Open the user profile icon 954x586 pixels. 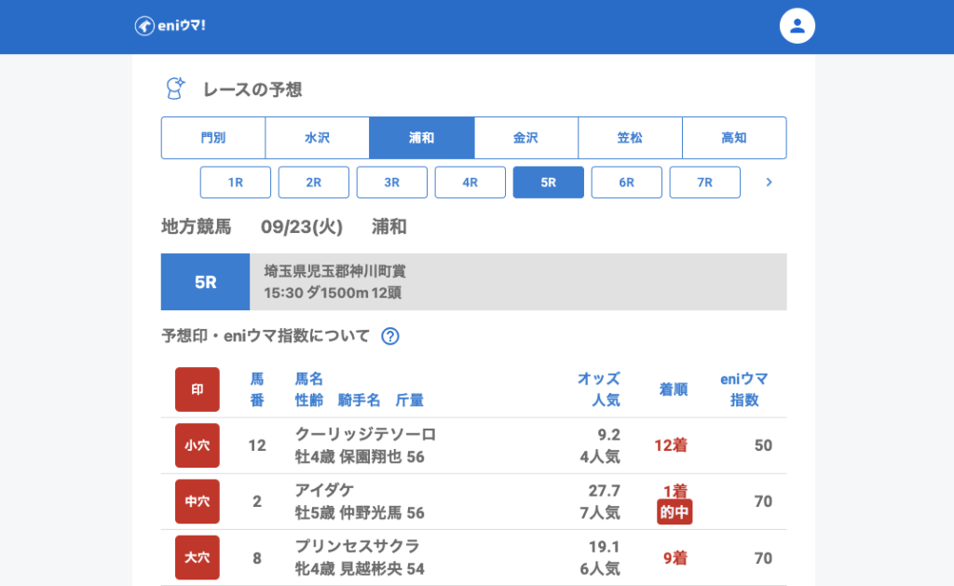tap(797, 26)
